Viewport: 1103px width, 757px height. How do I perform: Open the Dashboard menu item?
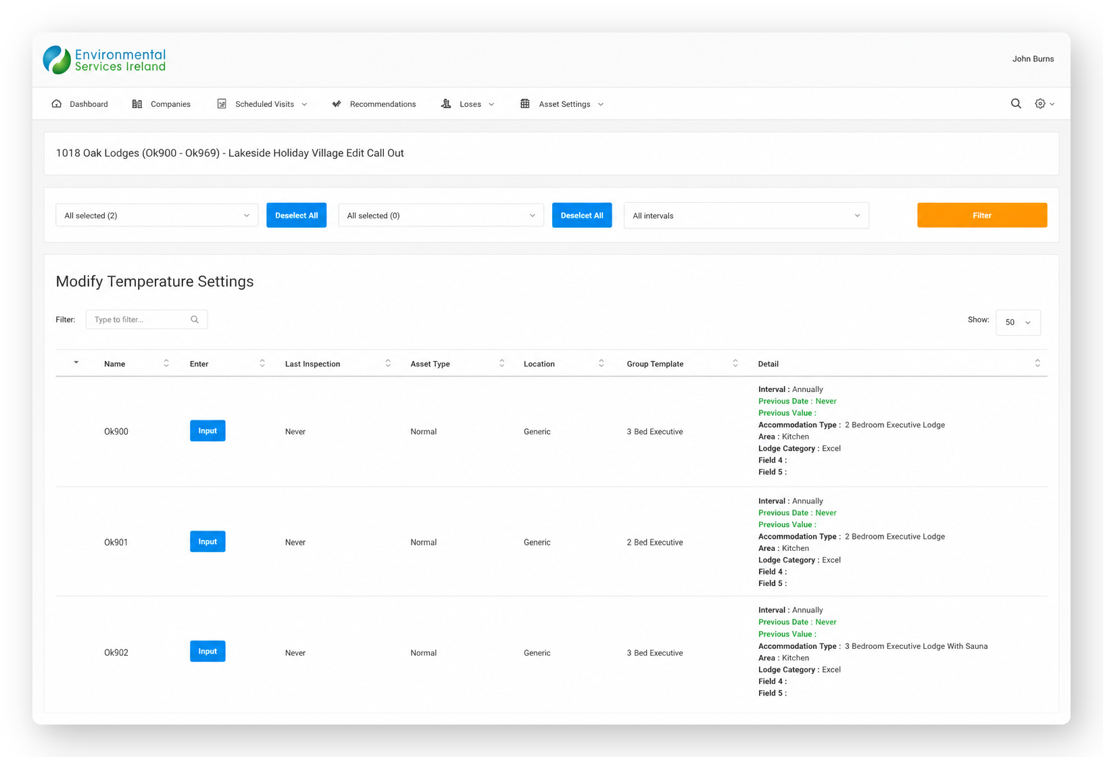pos(80,104)
